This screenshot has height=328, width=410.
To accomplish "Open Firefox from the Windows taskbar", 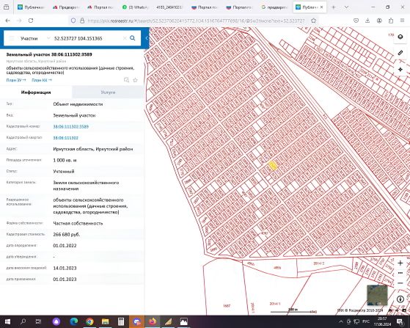I will [153, 321].
